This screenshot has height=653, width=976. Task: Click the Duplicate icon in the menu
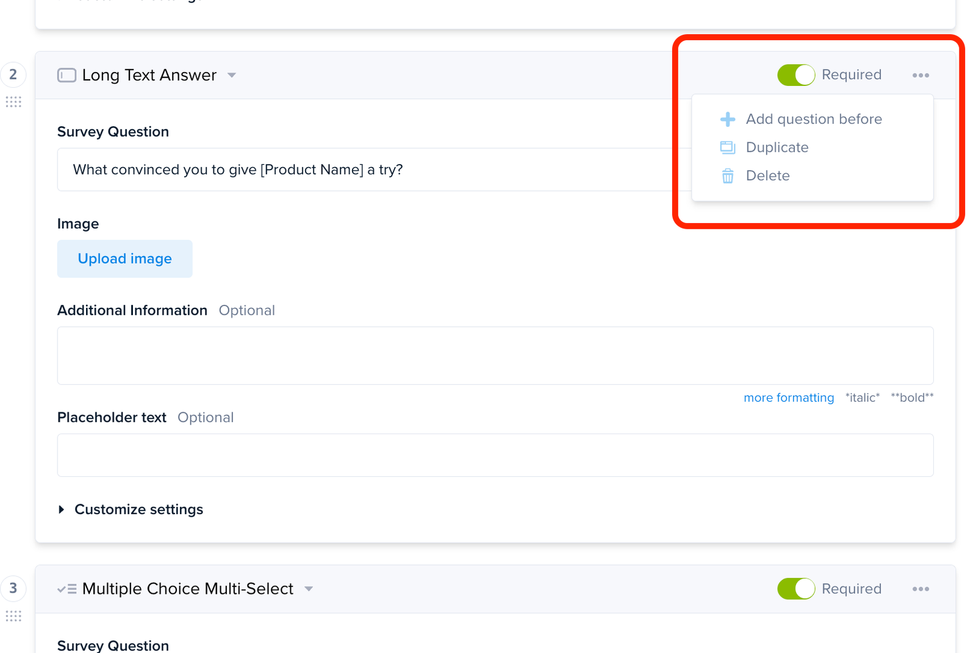coord(727,147)
